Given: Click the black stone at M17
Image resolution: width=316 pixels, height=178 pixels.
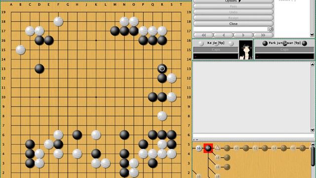Looking at the screenshot, I should coord(115,31).
